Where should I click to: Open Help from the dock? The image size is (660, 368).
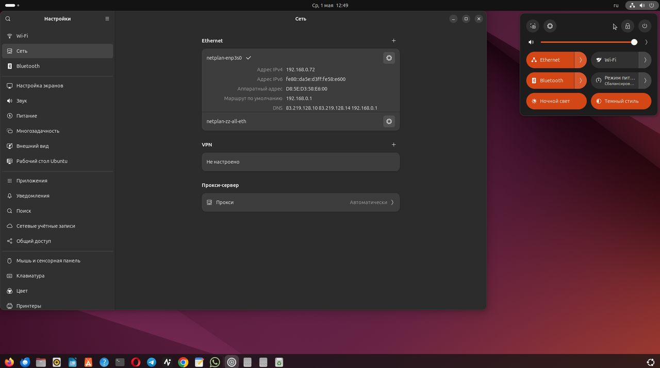pos(104,362)
